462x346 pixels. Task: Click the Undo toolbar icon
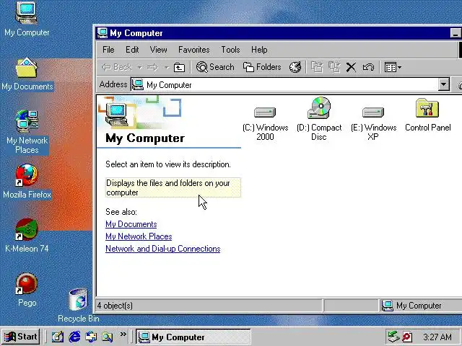pos(368,67)
